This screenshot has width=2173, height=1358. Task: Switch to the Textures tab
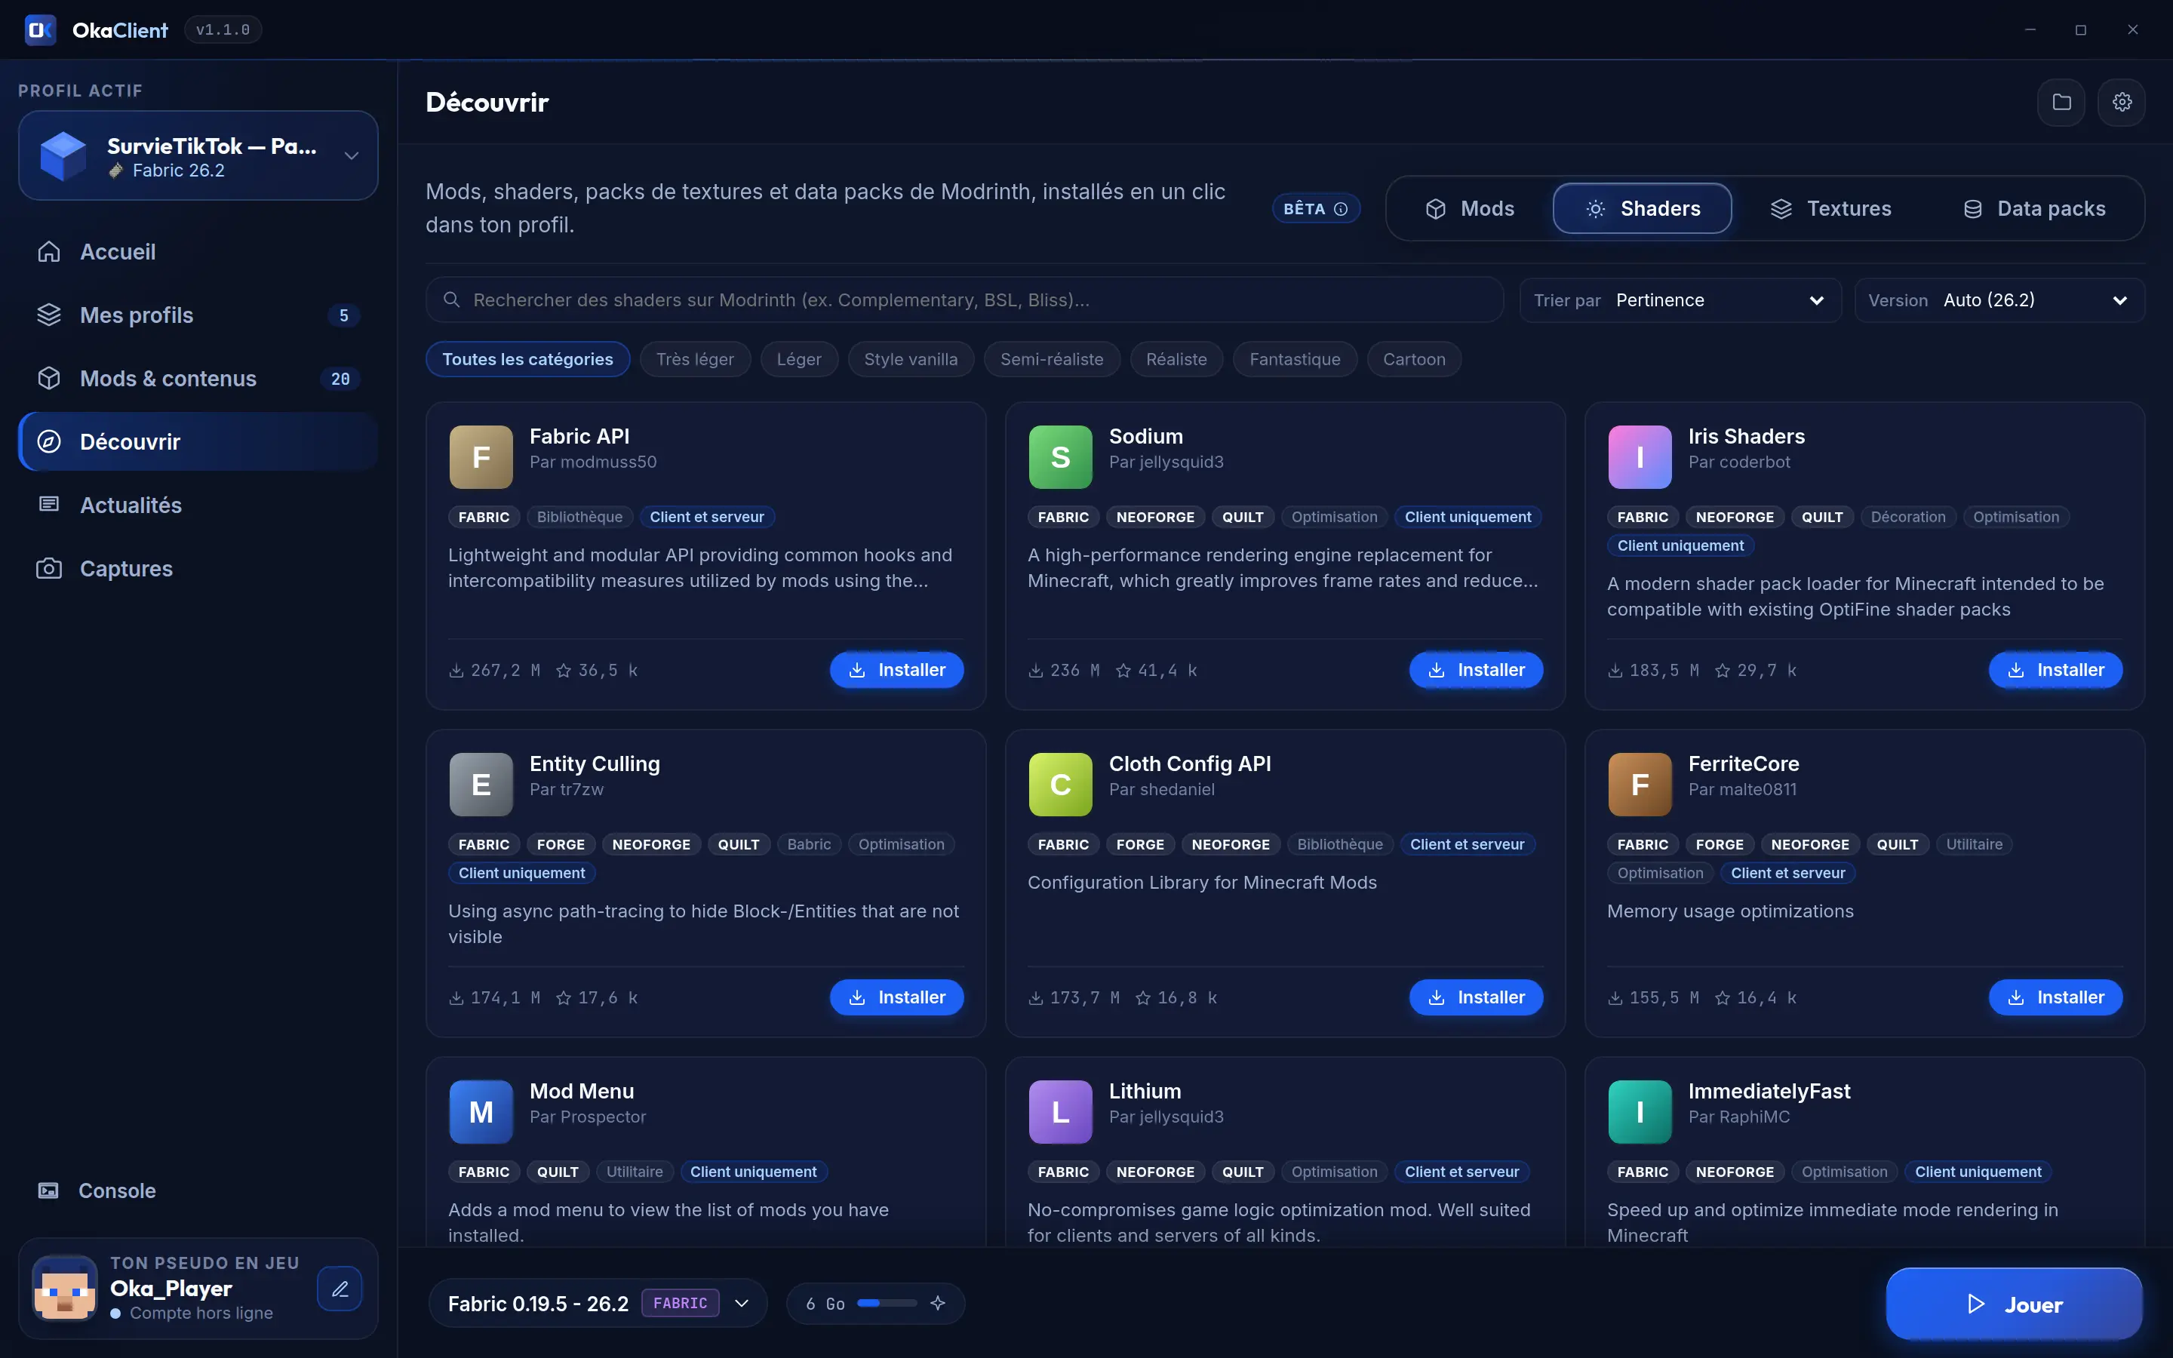click(x=1831, y=208)
